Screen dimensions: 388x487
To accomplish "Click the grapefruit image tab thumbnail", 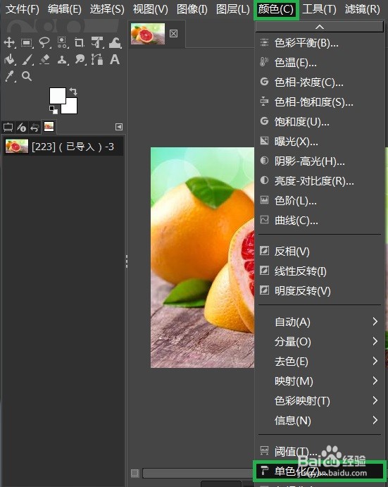I will pos(148,34).
